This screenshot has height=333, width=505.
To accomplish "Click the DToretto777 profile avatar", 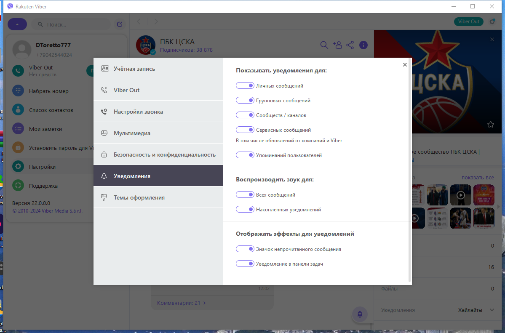I will 22,50.
